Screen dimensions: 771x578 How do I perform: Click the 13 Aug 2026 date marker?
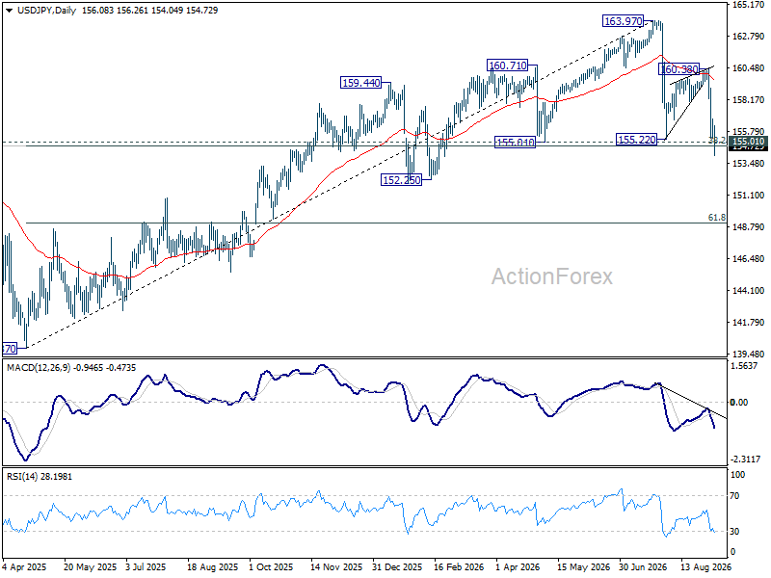705,566
